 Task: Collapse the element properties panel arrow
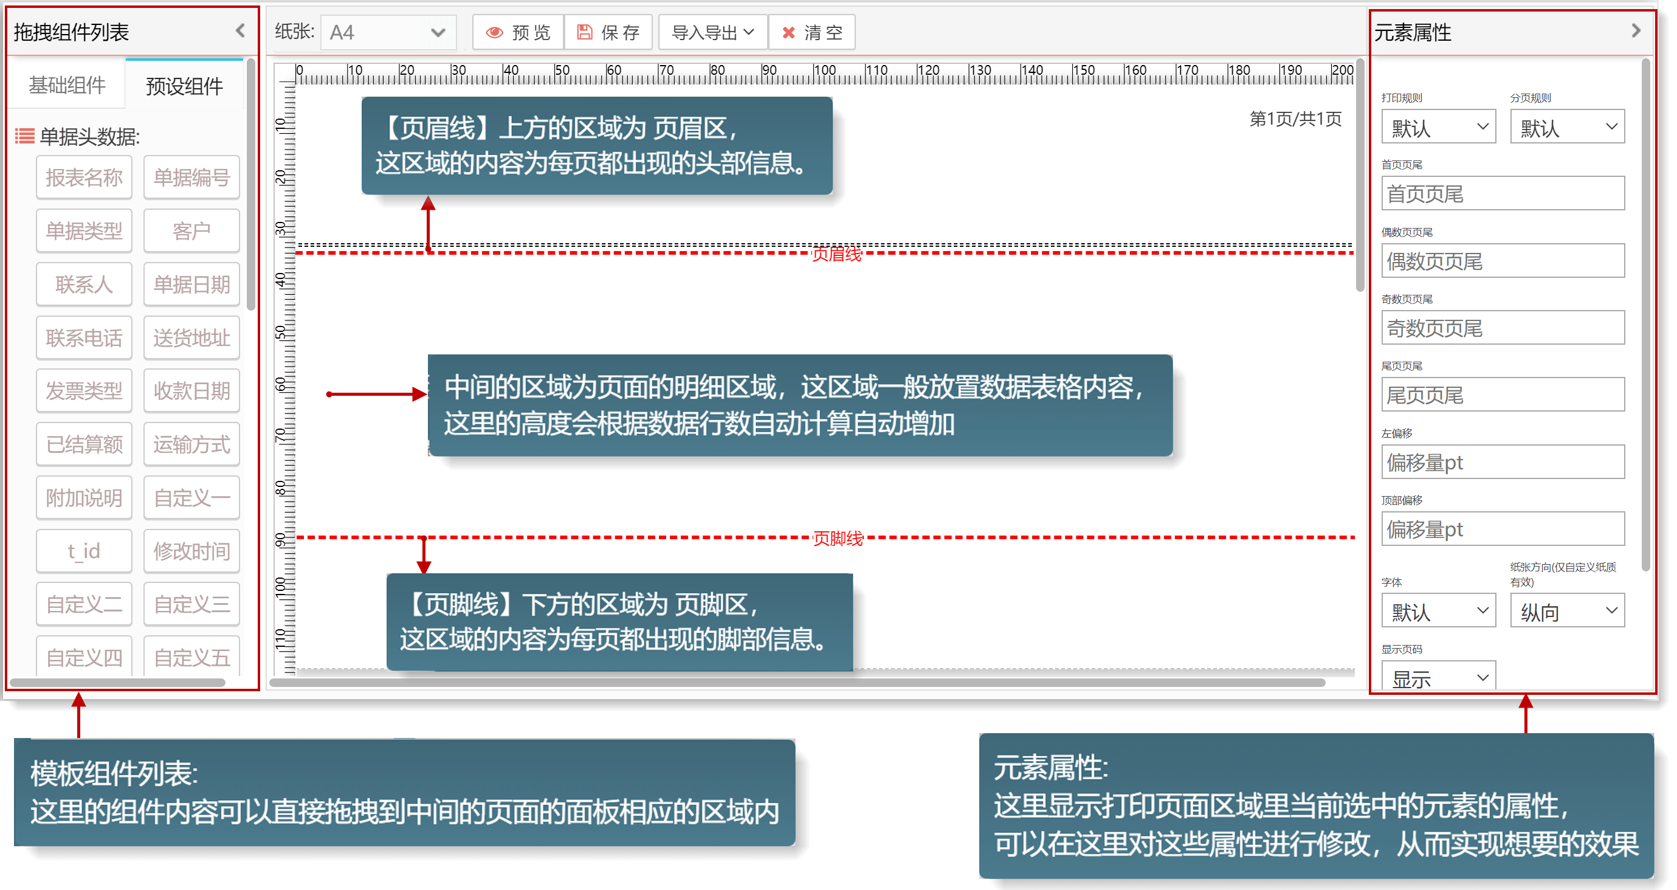coord(1635,30)
